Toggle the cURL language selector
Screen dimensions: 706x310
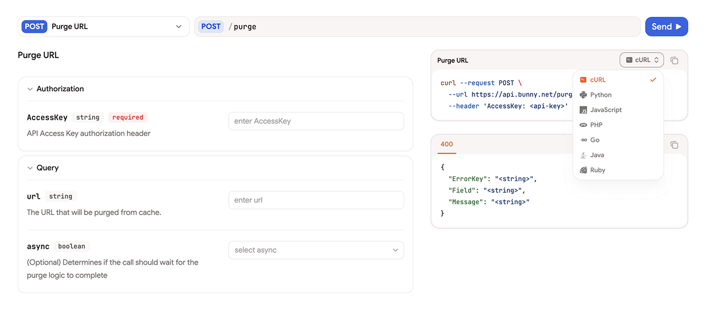point(641,60)
